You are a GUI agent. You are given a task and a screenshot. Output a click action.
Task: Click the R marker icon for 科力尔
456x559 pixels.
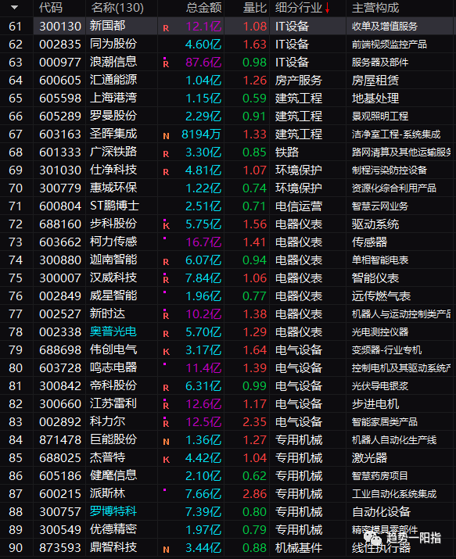(x=166, y=423)
